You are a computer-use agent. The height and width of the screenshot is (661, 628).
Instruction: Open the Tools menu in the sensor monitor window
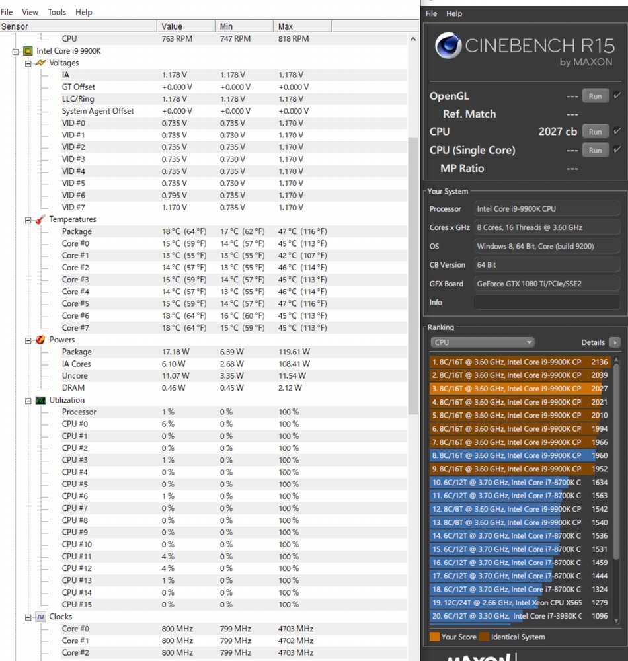[57, 12]
